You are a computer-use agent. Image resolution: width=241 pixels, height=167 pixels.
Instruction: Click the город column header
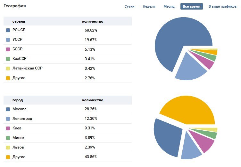coord(18,100)
